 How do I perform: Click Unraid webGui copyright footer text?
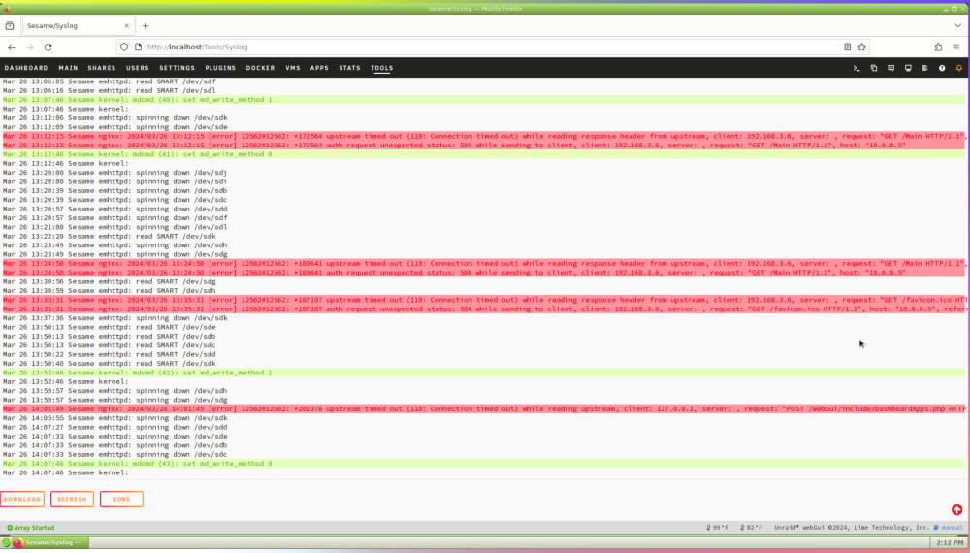coord(852,528)
